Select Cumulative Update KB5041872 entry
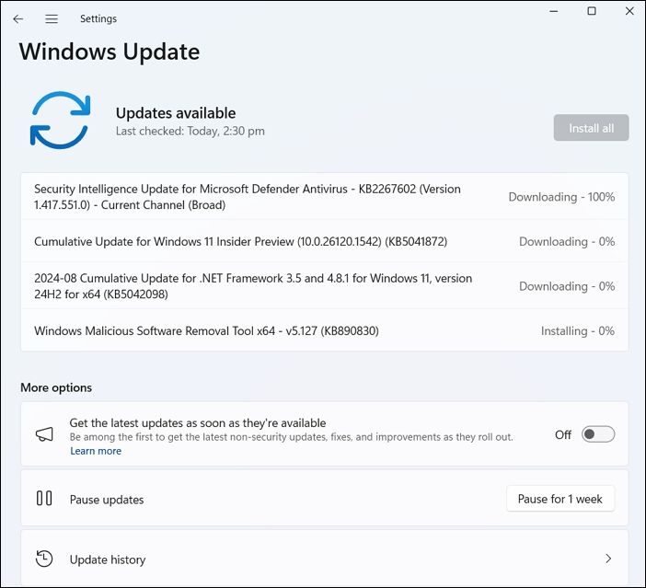Image resolution: width=646 pixels, height=588 pixels. point(241,241)
